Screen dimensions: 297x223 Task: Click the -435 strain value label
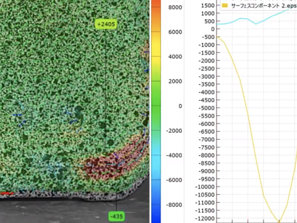click(116, 216)
